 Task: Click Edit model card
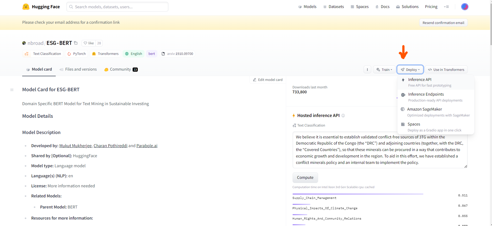coord(268,80)
